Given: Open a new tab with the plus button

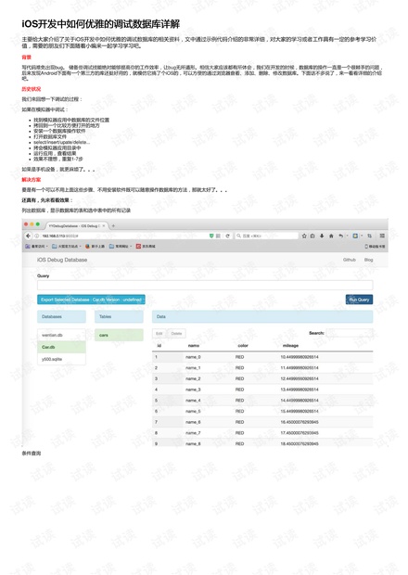Looking at the screenshot, I should pos(113,226).
